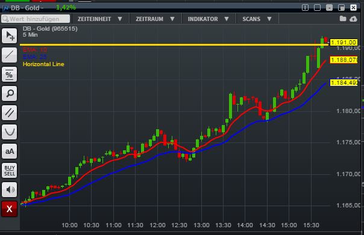Toggle the speaker sound alert icon

coord(9,189)
